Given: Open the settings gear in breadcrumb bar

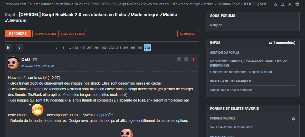Looking at the screenshot, I should pos(297,4).
